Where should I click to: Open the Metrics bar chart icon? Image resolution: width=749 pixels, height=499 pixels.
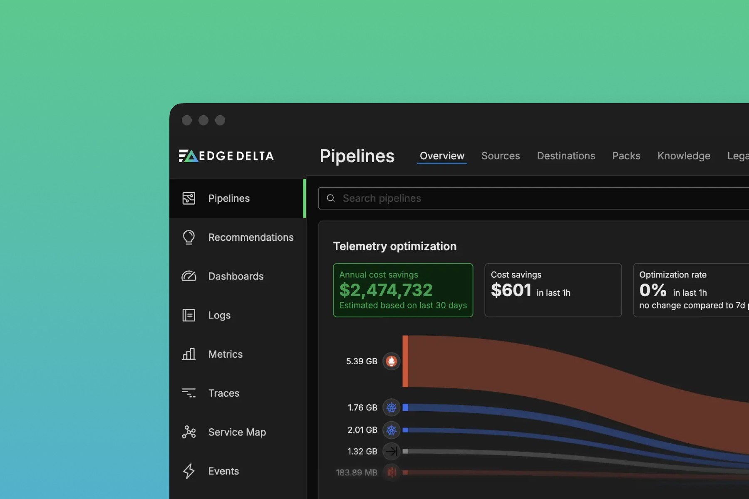pyautogui.click(x=188, y=354)
